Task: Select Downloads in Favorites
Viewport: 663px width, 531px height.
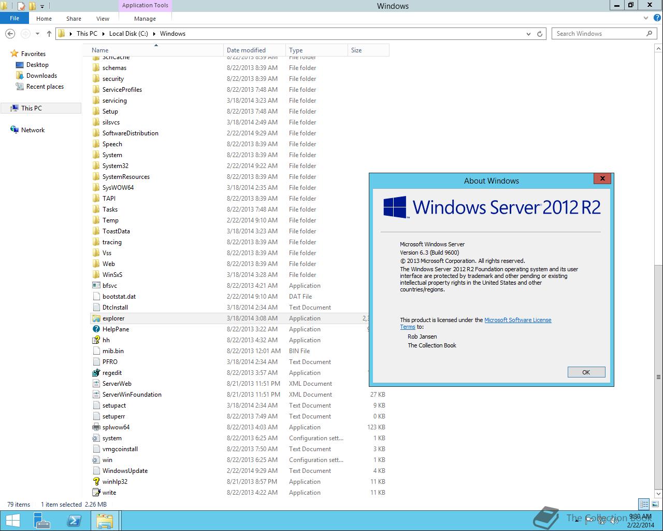Action: [41, 76]
